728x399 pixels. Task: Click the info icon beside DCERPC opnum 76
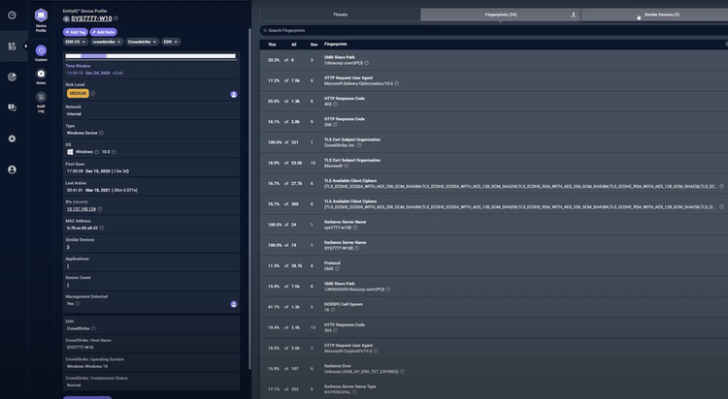[x=333, y=310]
